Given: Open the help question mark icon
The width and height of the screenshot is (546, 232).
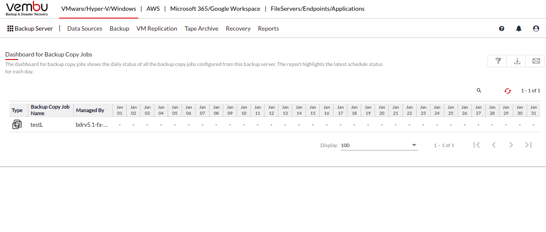Looking at the screenshot, I should click(x=502, y=28).
